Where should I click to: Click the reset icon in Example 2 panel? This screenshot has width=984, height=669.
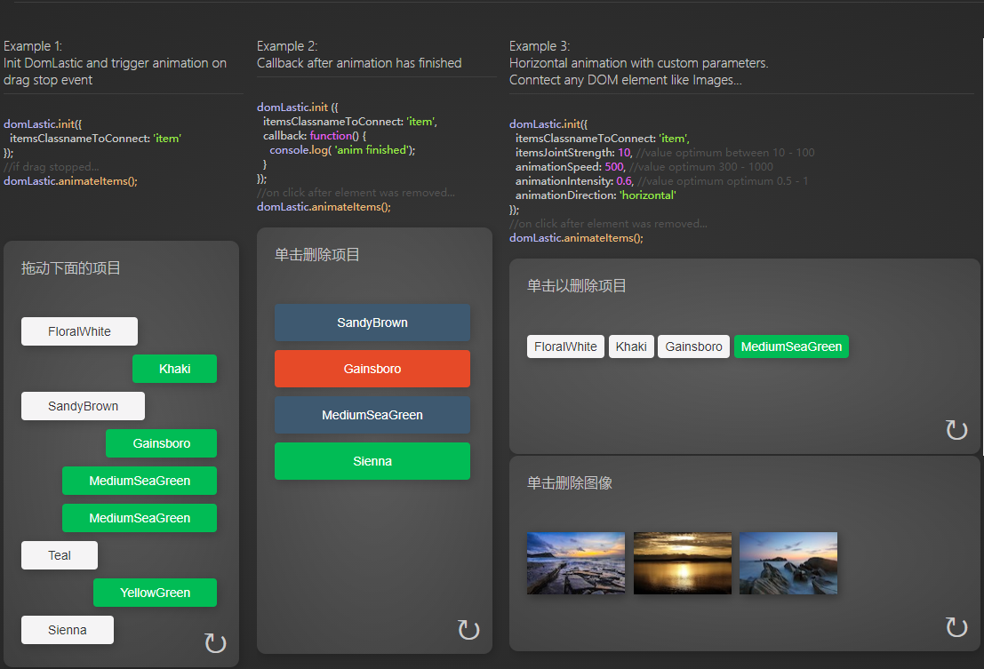[x=468, y=630]
